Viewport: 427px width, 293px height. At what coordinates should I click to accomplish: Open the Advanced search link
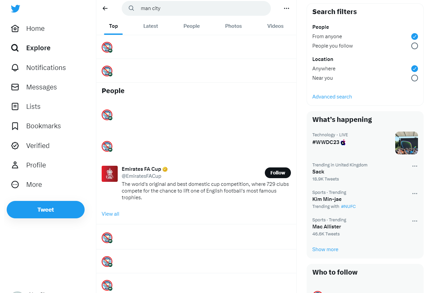pyautogui.click(x=332, y=97)
